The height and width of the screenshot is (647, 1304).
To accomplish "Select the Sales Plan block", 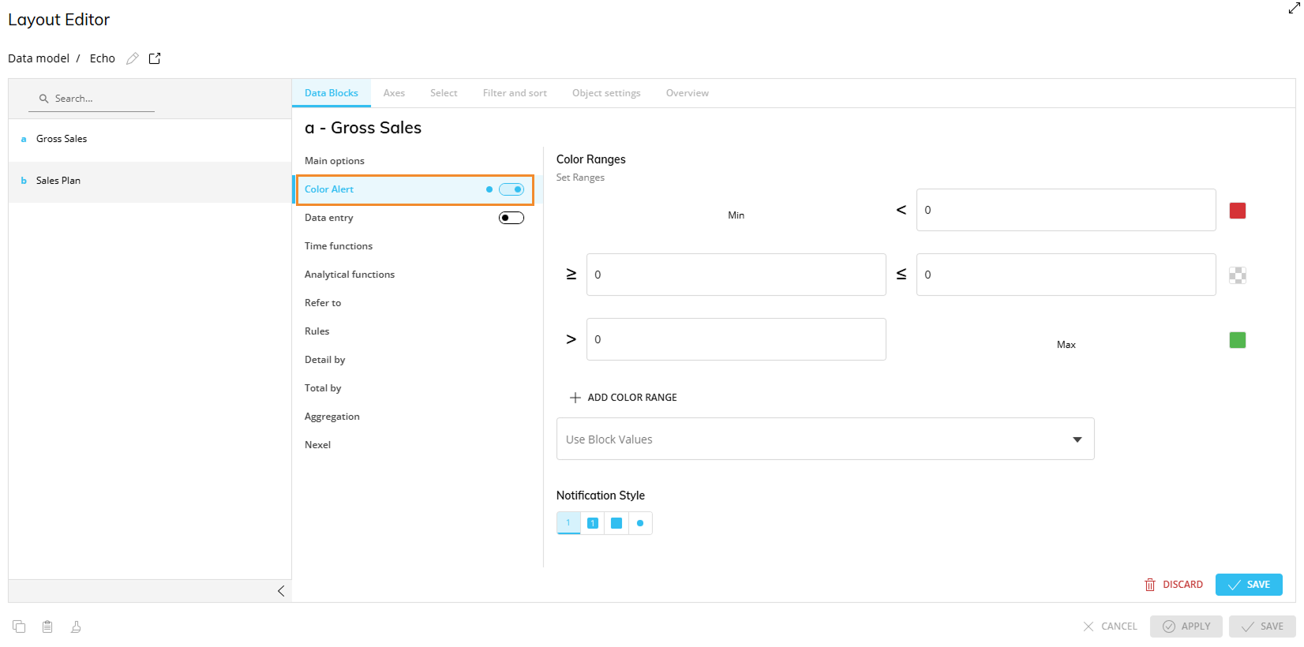I will (x=150, y=181).
